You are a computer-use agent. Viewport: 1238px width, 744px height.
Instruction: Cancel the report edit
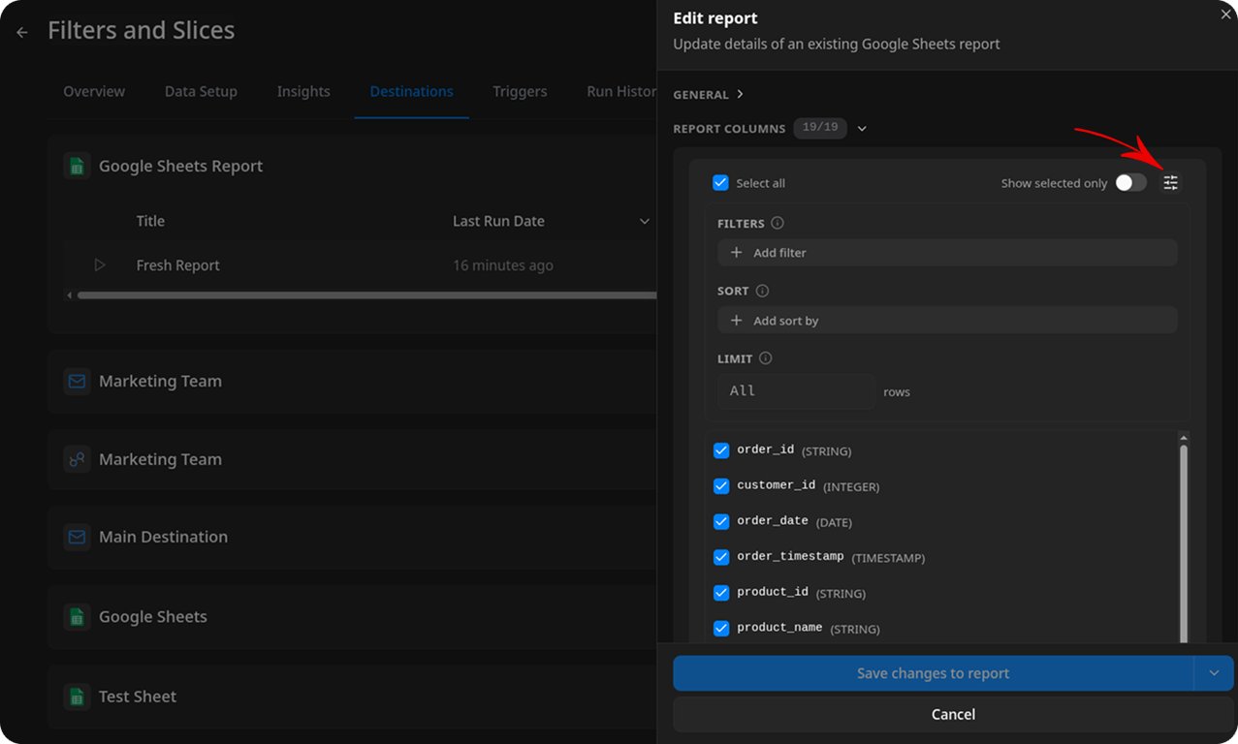[954, 714]
